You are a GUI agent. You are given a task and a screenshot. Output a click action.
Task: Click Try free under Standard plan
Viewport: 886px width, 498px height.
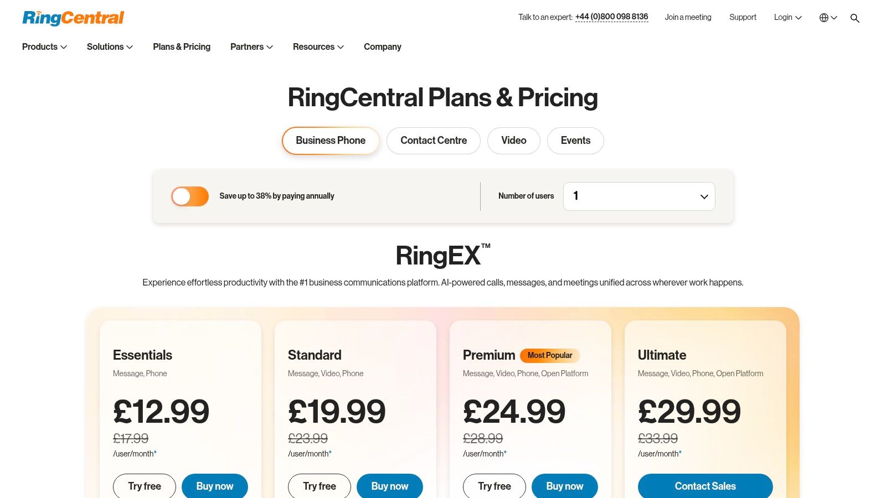tap(320, 486)
